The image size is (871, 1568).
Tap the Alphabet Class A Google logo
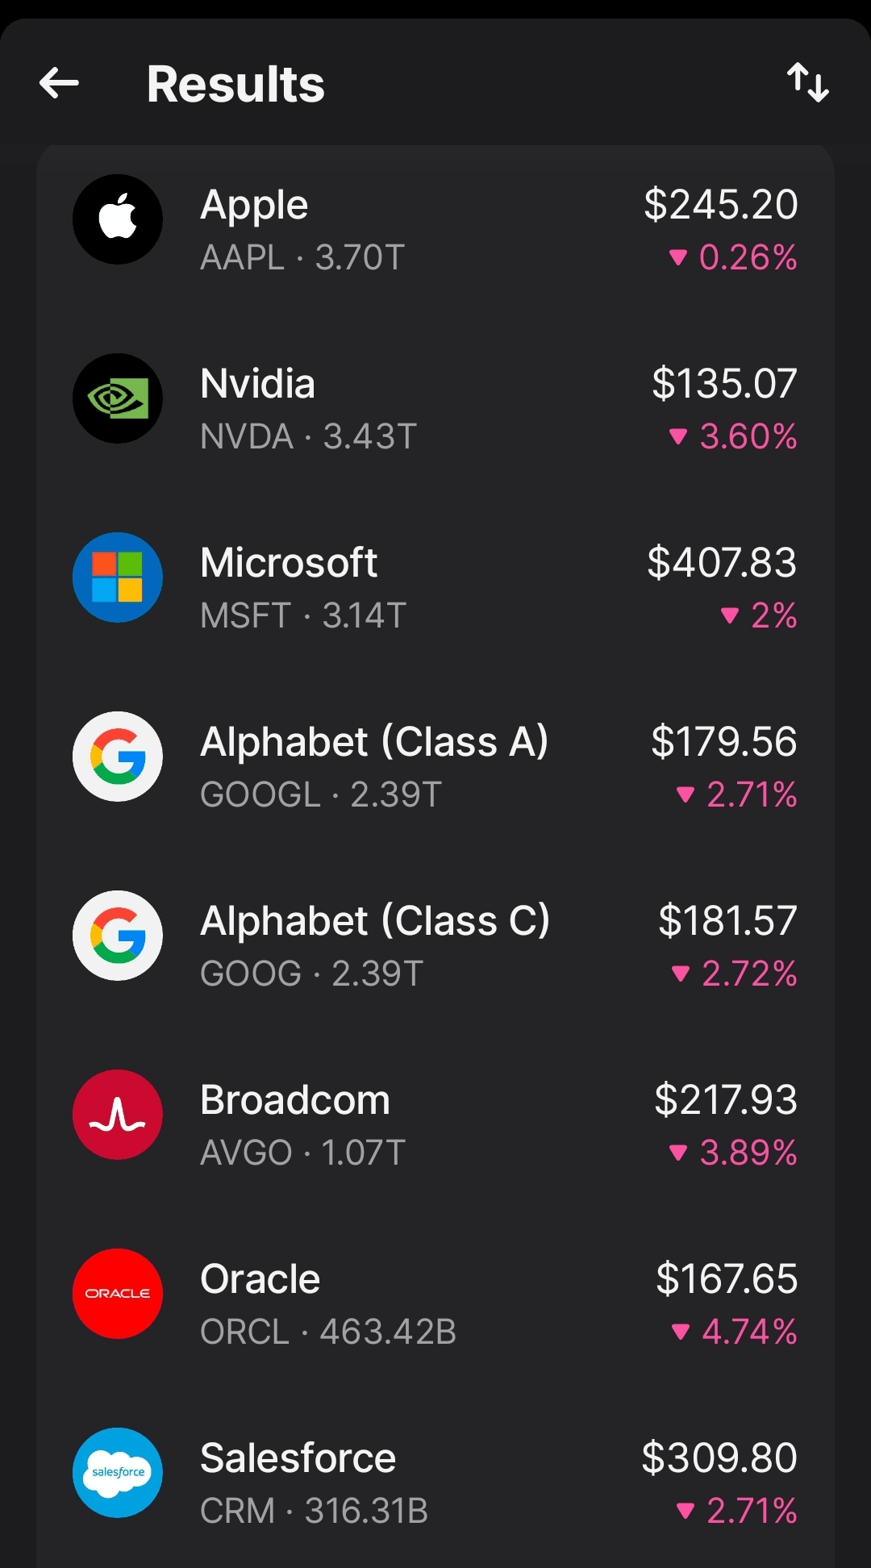click(x=118, y=757)
